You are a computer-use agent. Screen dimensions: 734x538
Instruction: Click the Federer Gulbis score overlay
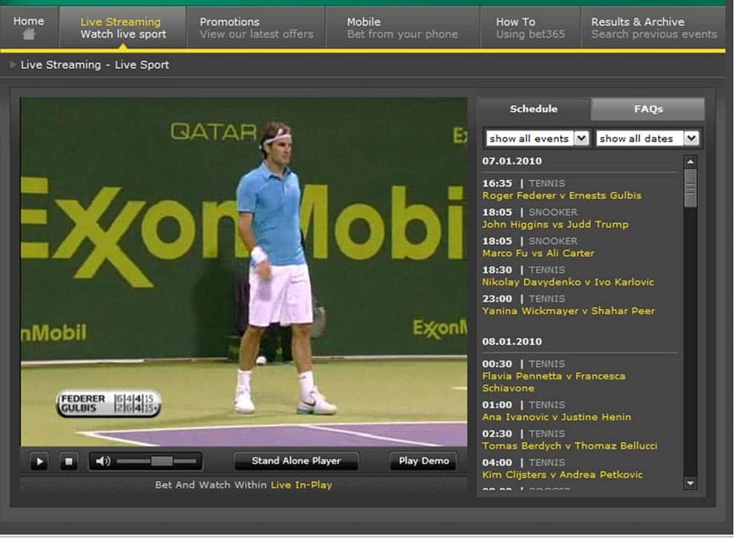(108, 403)
